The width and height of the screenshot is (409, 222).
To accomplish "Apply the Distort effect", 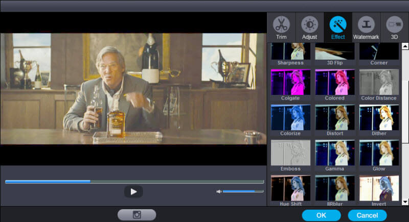I will click(335, 120).
